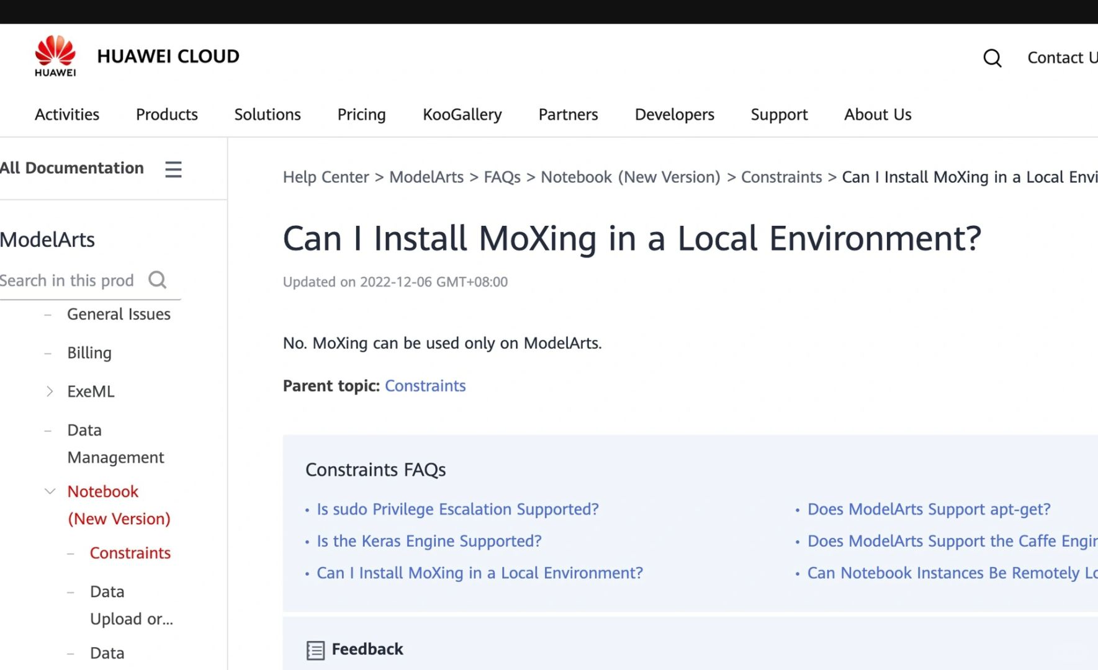
Task: Go to Help Center breadcrumb
Action: pos(326,177)
